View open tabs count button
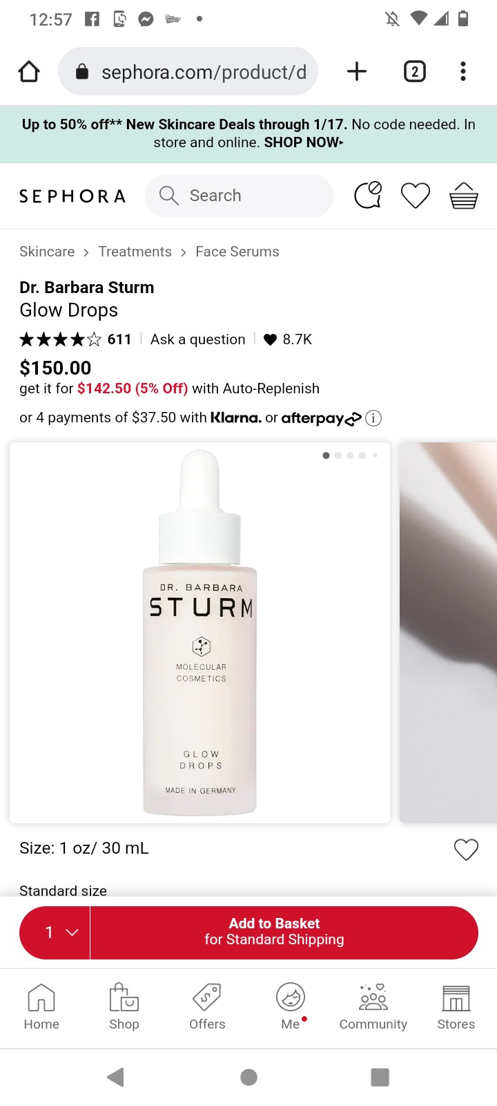The width and height of the screenshot is (497, 1106). click(414, 71)
